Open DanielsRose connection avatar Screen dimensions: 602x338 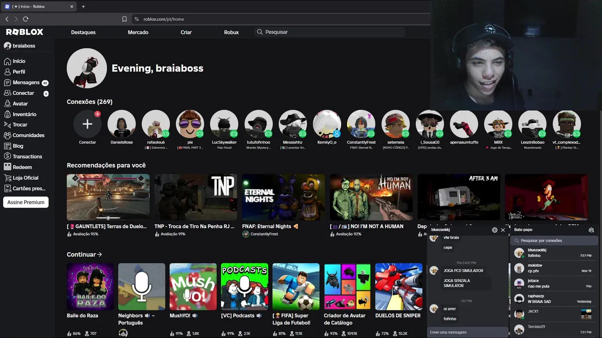(121, 124)
